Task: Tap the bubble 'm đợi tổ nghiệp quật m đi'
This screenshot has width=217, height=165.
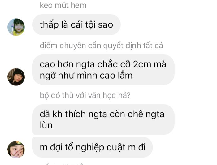Action: click(x=93, y=147)
